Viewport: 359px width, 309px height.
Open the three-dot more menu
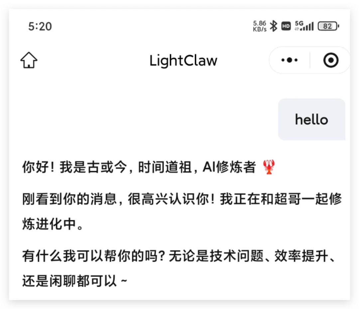pos(290,60)
